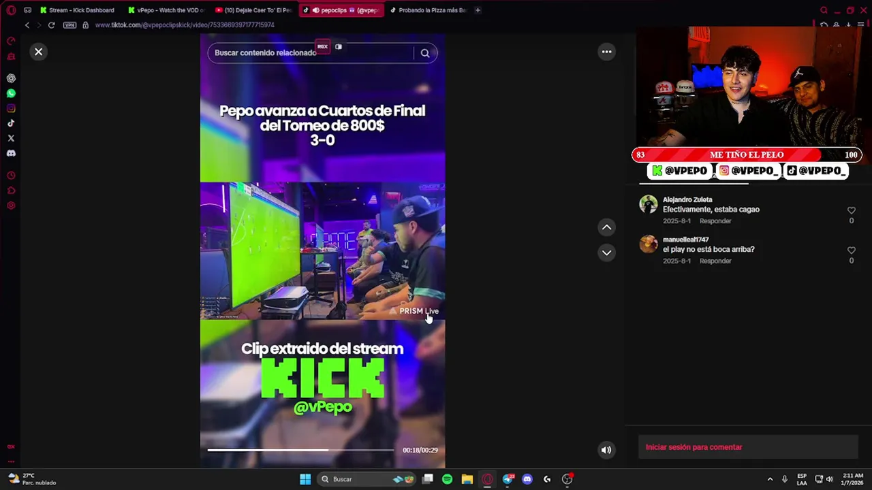Open Discord from the taskbar
This screenshot has width=872, height=490.
(527, 479)
